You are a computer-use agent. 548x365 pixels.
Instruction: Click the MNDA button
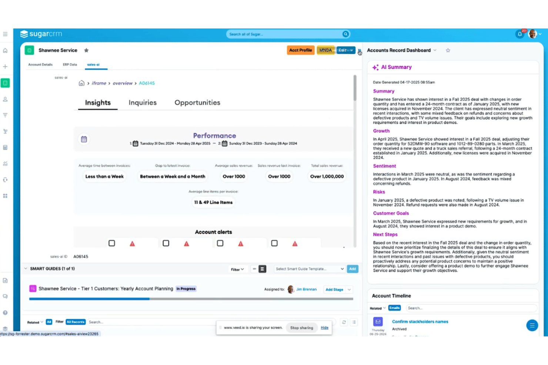325,50
